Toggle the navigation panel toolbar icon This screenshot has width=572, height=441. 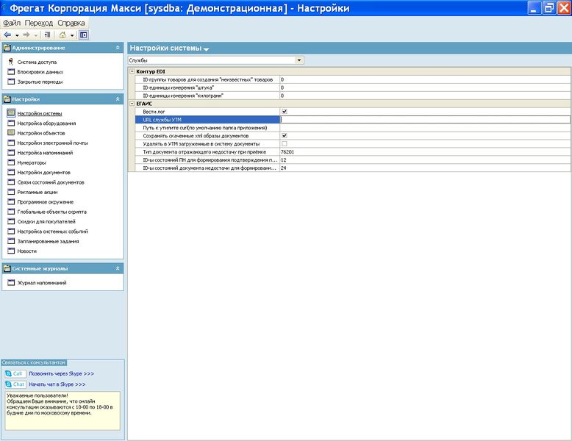point(84,35)
